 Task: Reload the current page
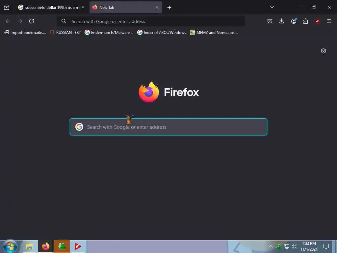32,21
